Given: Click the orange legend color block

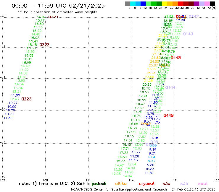Looking at the screenshot, I should [x=175, y=4].
